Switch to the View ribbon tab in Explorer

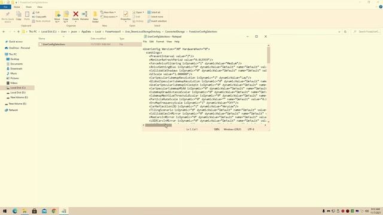39,7
